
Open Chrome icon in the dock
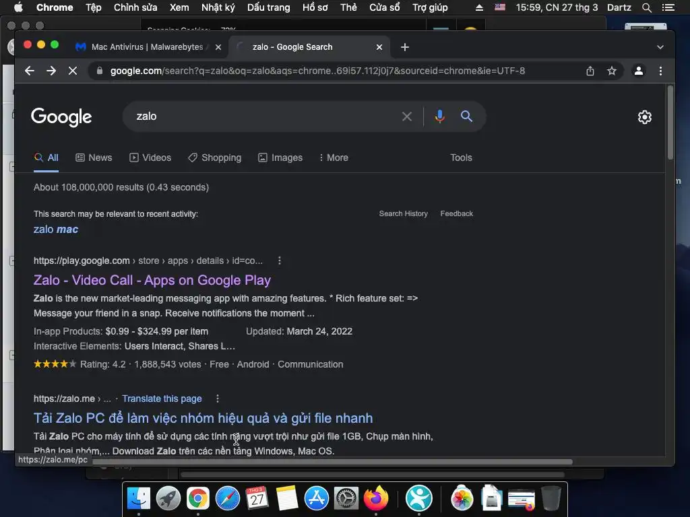198,499
